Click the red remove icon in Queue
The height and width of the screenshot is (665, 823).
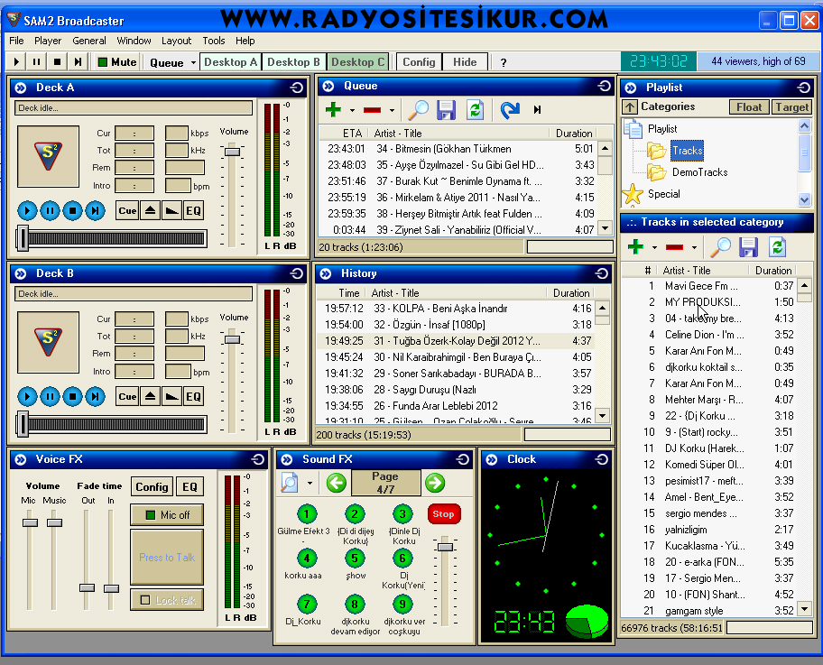coord(372,110)
